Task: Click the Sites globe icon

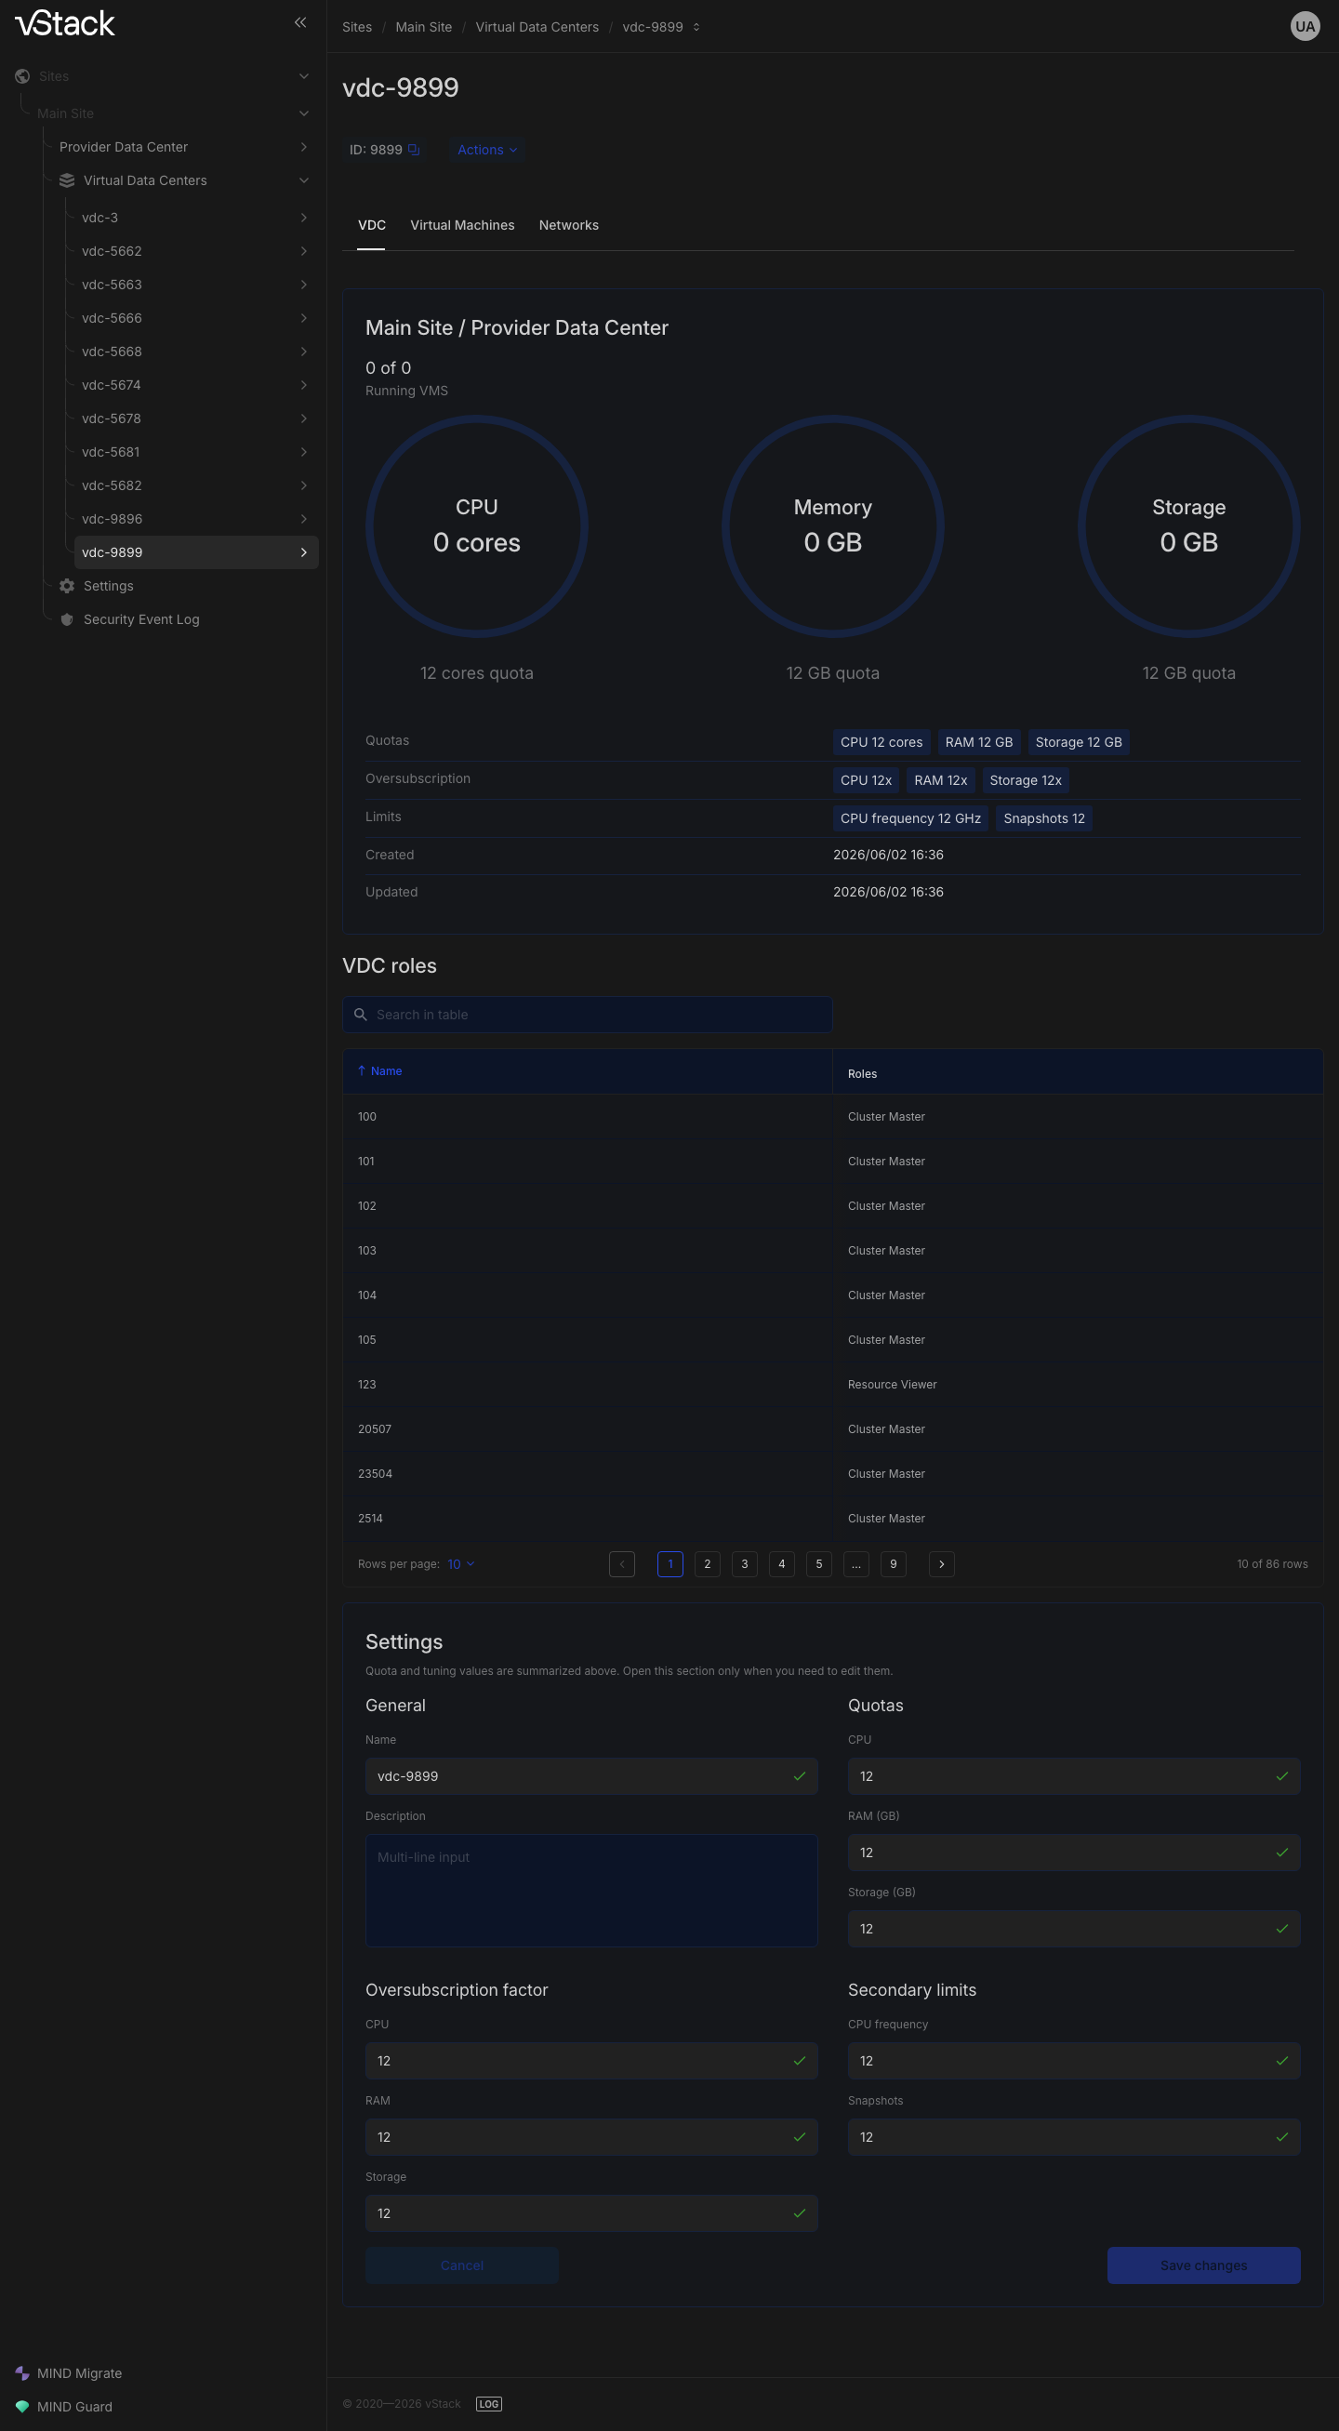Action: pyautogui.click(x=22, y=76)
